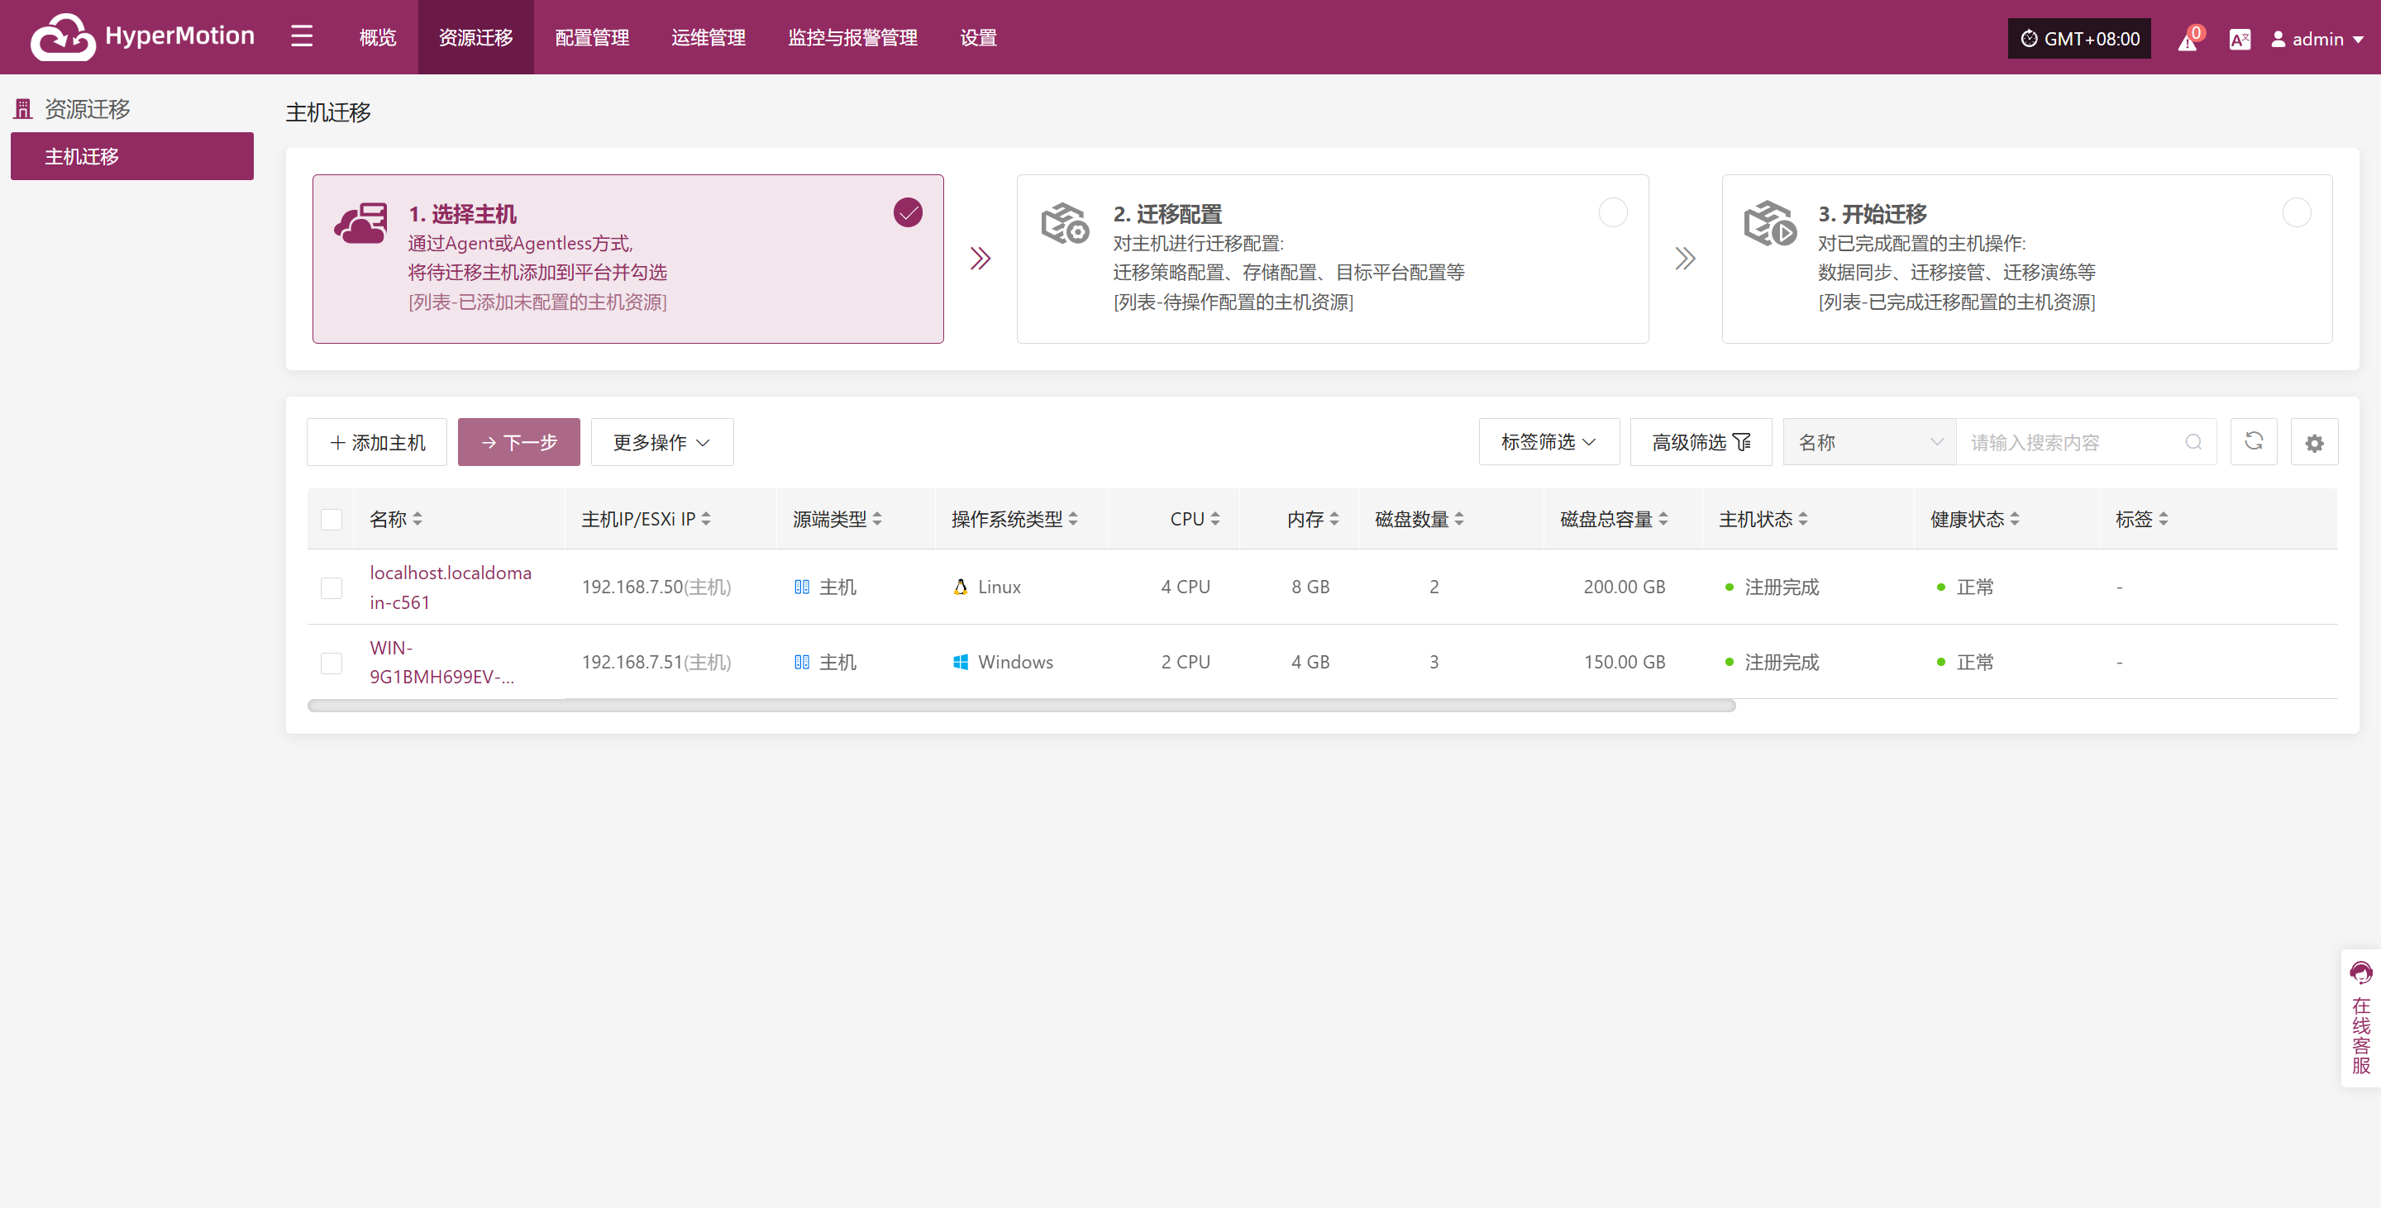Click the 150.00 GB disk capacity cell
Image resolution: width=2381 pixels, height=1208 pixels.
tap(1624, 662)
